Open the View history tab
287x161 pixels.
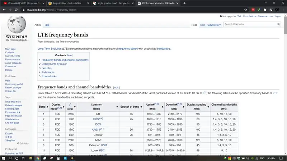[214, 25]
